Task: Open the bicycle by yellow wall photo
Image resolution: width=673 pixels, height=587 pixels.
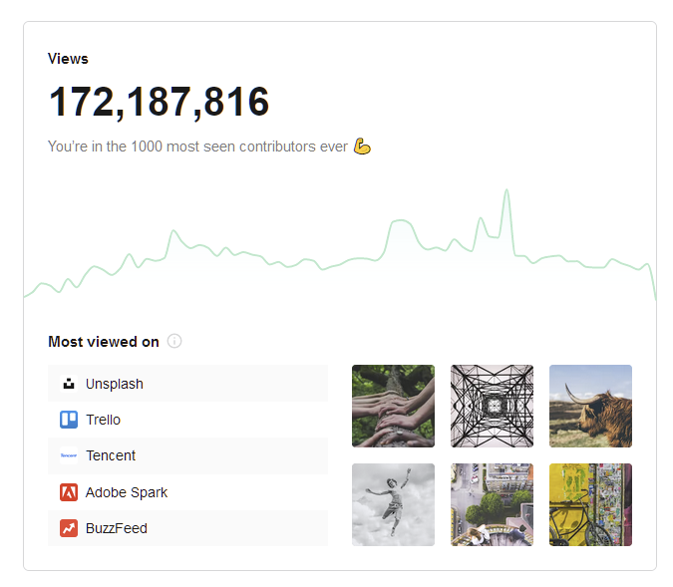Action: tap(590, 504)
